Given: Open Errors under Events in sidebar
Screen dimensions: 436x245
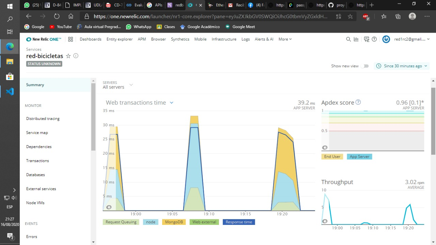Looking at the screenshot, I should pos(32,236).
